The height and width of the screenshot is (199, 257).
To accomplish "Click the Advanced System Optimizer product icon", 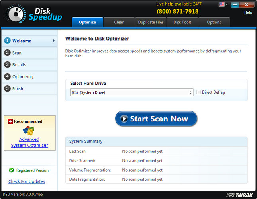I will click(28, 131).
